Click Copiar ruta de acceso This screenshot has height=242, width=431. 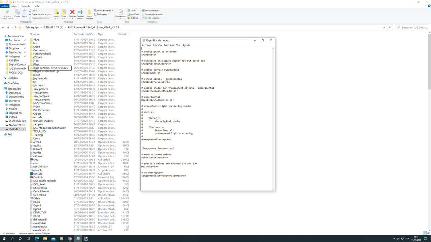click(x=40, y=14)
